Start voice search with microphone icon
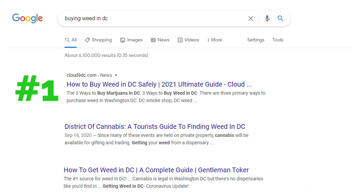This screenshot has width=357, height=194. 267,19
